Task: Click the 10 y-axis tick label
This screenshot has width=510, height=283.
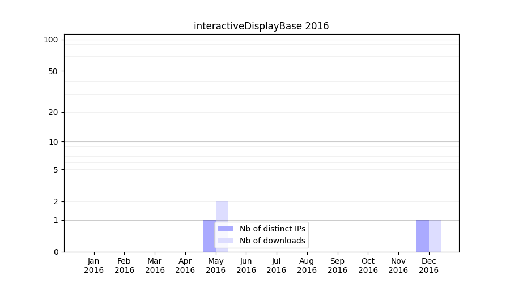Action: (53, 142)
